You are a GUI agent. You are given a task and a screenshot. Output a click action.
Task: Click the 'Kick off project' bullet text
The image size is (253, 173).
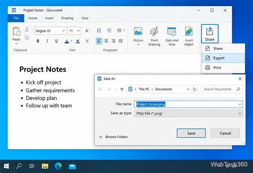[x=44, y=83]
